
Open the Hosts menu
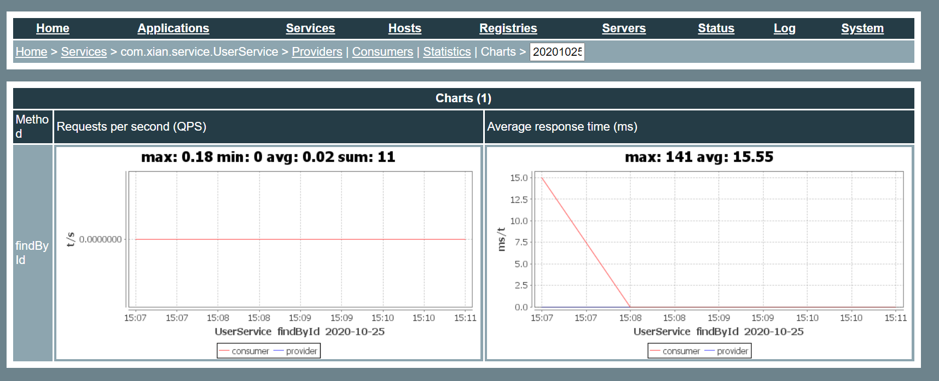point(404,28)
